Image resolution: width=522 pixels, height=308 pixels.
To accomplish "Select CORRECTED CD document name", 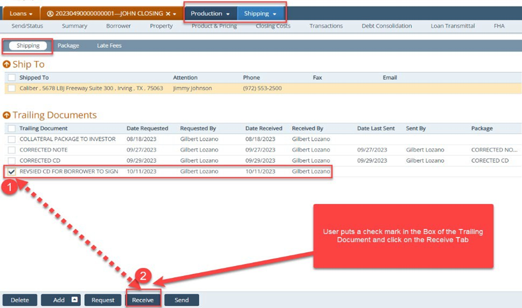I will tap(40, 161).
